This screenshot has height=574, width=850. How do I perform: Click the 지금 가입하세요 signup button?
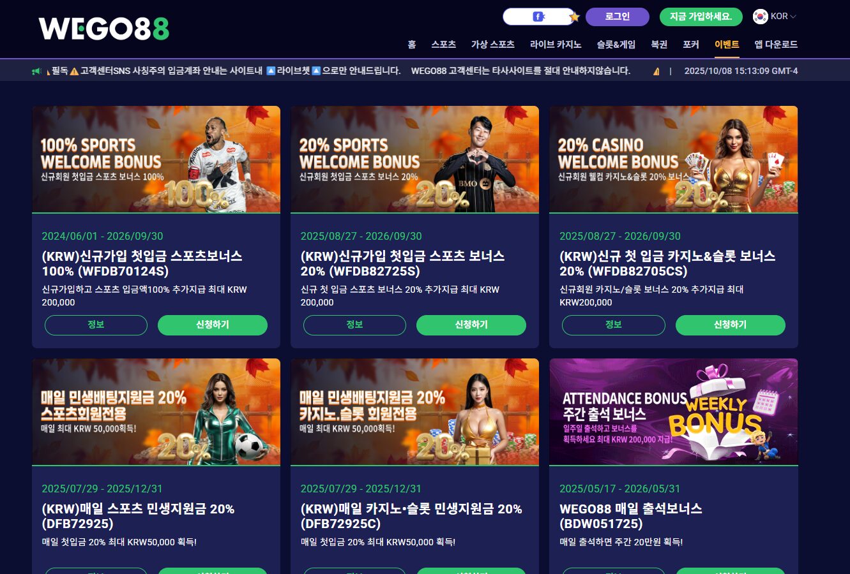point(701,17)
